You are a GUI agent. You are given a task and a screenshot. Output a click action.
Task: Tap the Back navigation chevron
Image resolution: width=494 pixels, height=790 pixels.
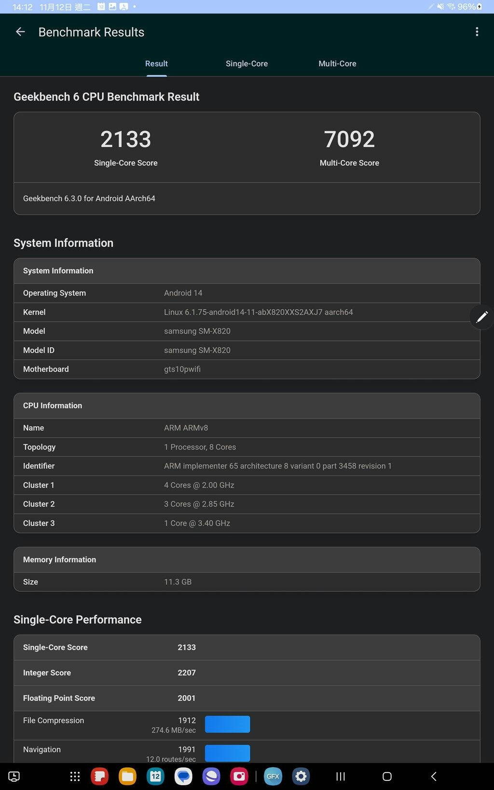click(x=433, y=776)
